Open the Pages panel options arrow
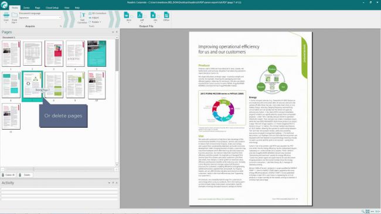Screen dimensions: 381x214 (x=113, y=32)
